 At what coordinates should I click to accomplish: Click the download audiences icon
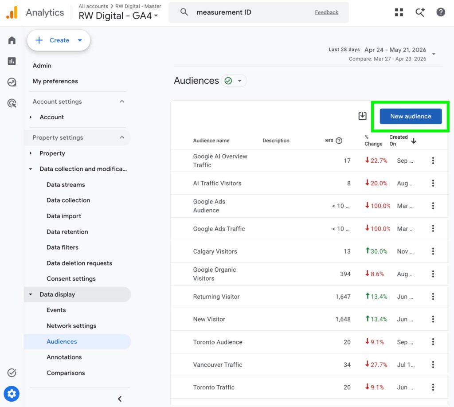tap(362, 116)
